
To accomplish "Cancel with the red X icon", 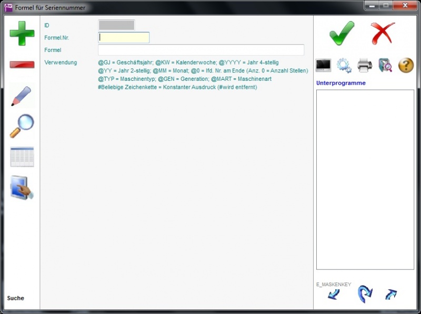I will pyautogui.click(x=383, y=33).
